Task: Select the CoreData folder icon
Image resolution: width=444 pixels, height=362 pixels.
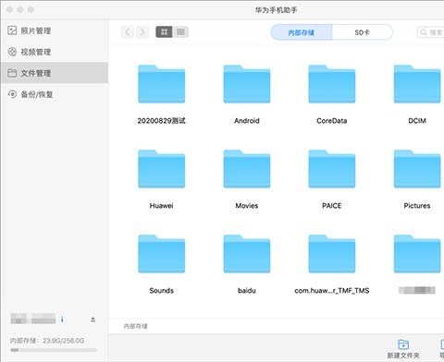Action: [332, 84]
